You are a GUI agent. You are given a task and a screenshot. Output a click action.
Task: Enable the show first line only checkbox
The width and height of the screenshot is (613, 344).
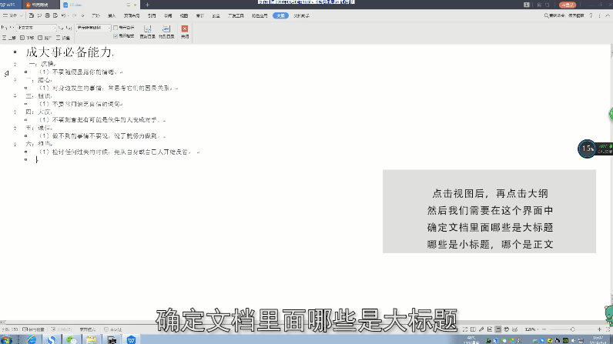(x=116, y=28)
